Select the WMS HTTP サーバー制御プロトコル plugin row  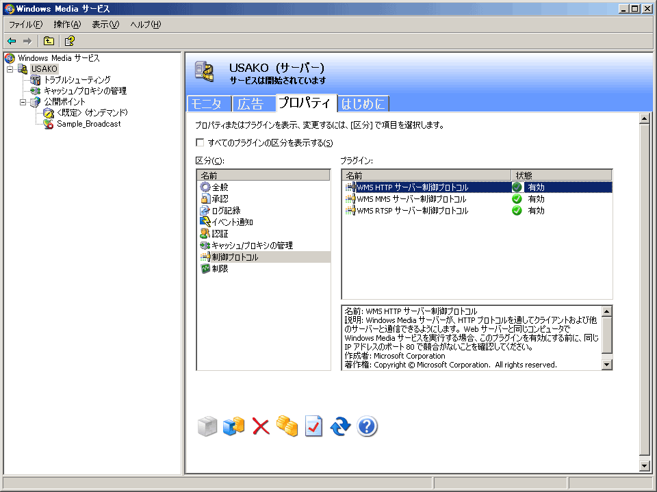point(477,187)
